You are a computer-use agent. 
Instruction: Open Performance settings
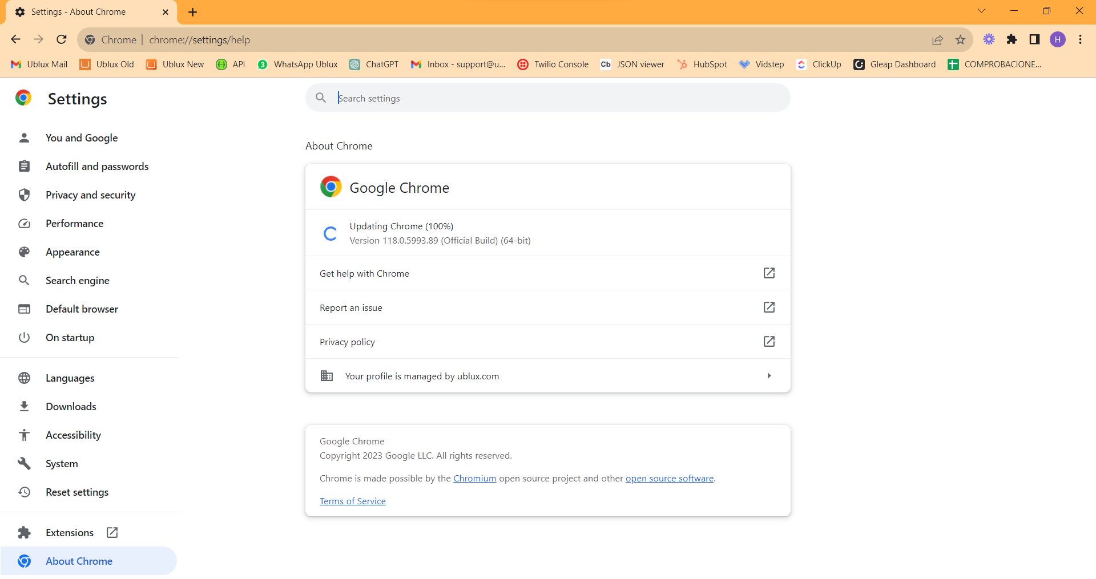click(x=74, y=224)
